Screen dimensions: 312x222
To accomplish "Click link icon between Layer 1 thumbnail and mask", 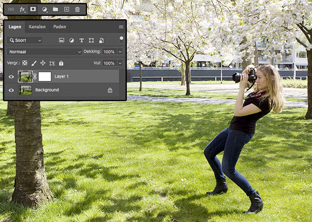I will (x=35, y=77).
